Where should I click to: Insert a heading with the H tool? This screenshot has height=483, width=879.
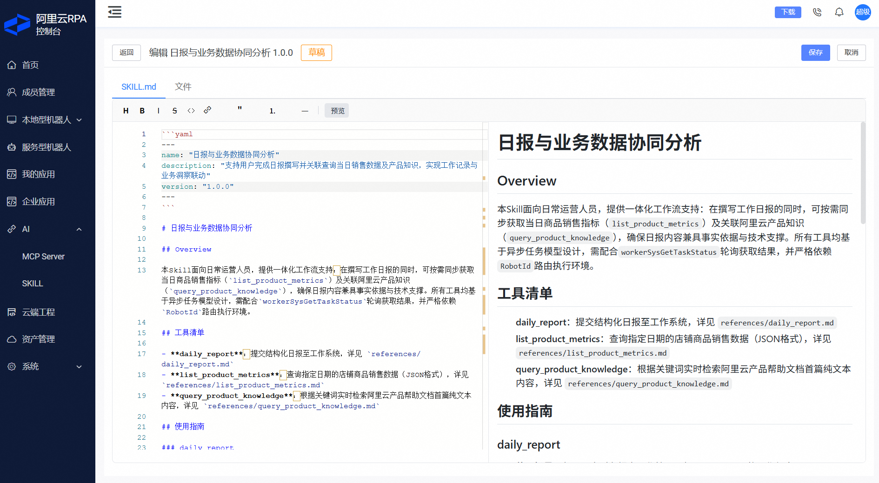(x=126, y=111)
